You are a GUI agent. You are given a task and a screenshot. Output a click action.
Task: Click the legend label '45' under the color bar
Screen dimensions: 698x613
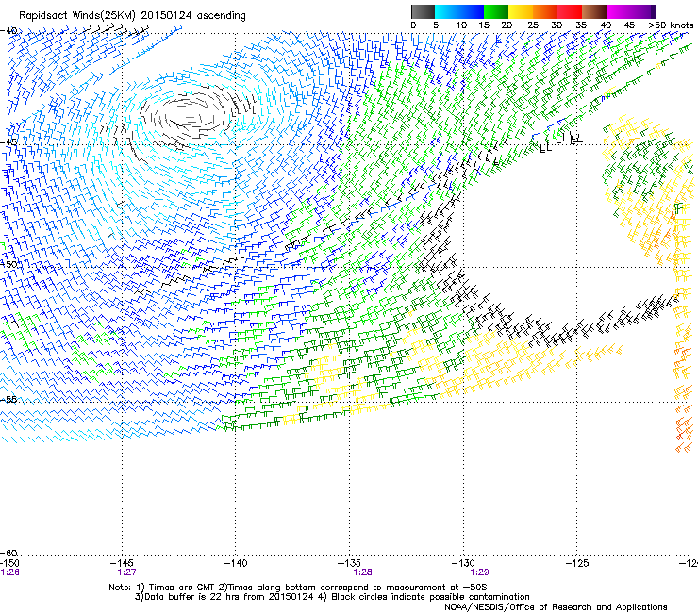pyautogui.click(x=629, y=25)
